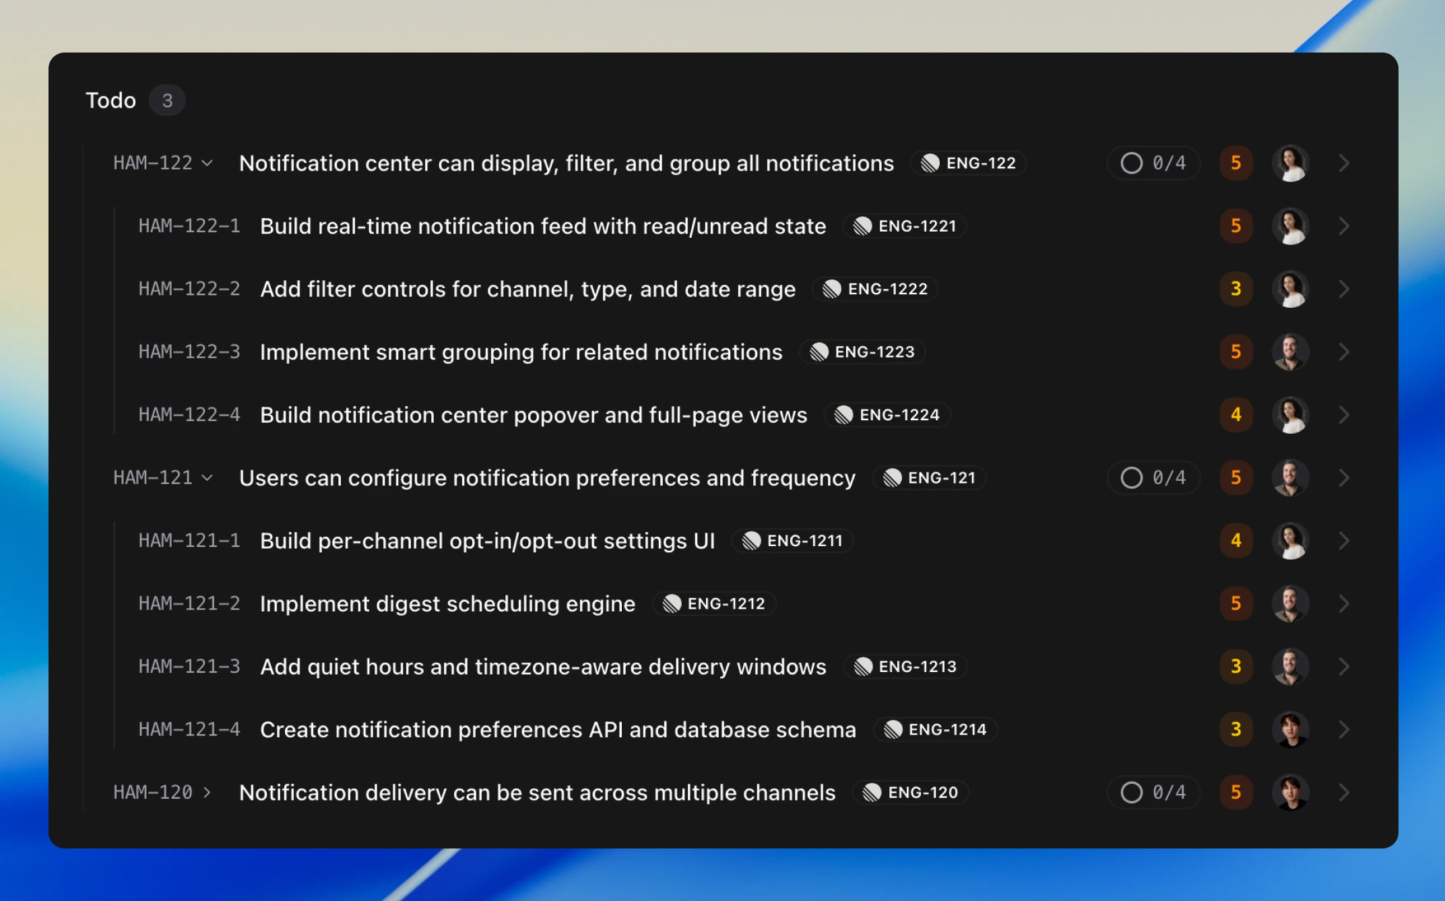
Task: Click assignee avatar on HAM-120 row
Action: click(1291, 793)
